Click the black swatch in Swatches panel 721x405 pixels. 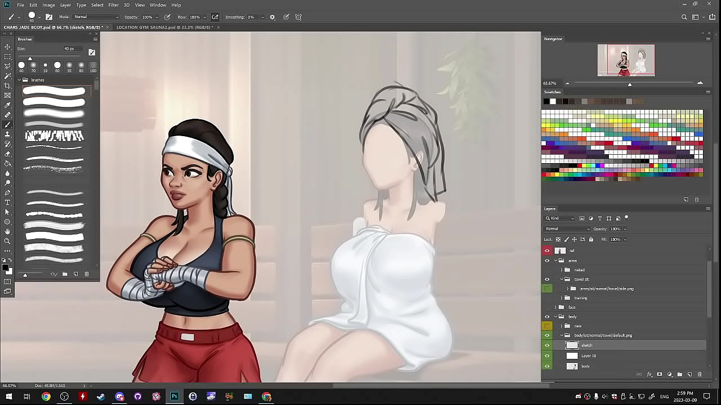click(x=546, y=101)
